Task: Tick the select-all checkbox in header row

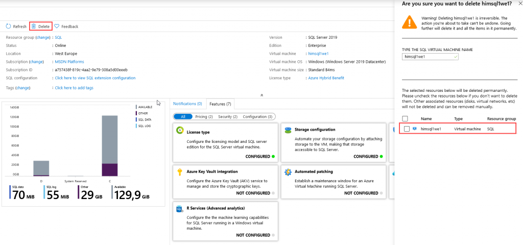Action: 405,118
